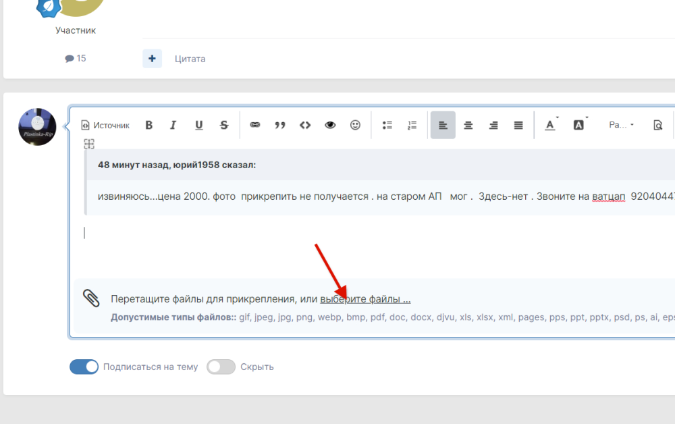Click the underline text icon
Viewport: 675px width, 424px height.
point(199,125)
